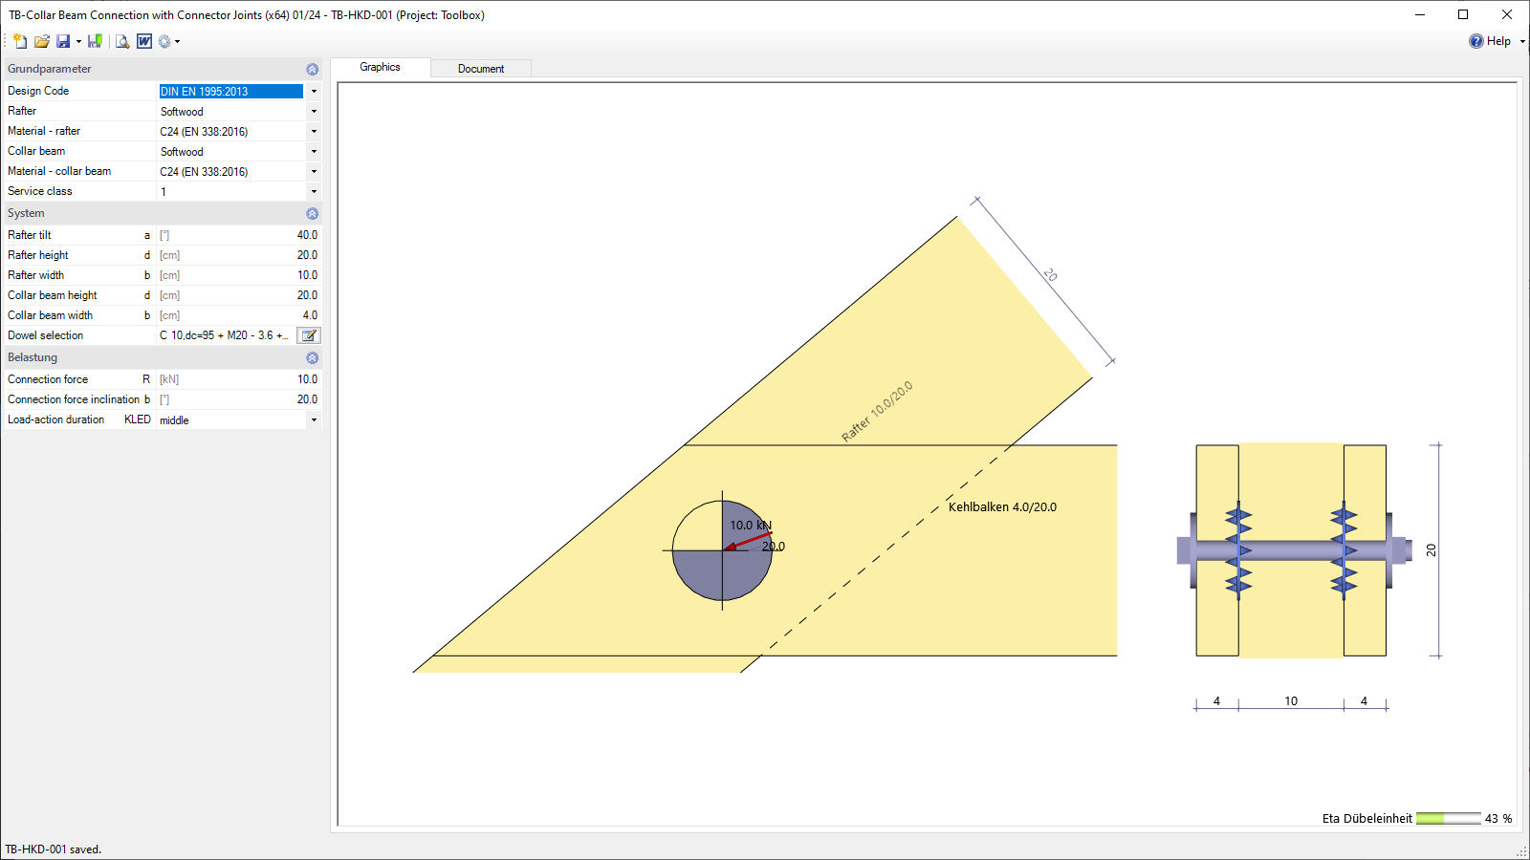Open a file with folder icon

[x=41, y=41]
